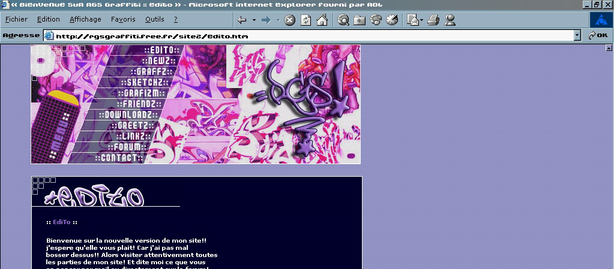Open the ::LINKZ:: site menu link

click(133, 136)
